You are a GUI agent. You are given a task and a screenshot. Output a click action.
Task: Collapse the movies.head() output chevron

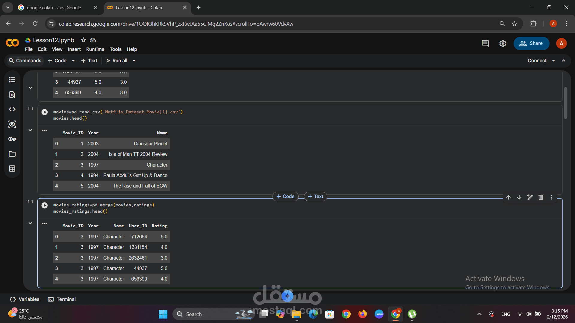click(30, 130)
